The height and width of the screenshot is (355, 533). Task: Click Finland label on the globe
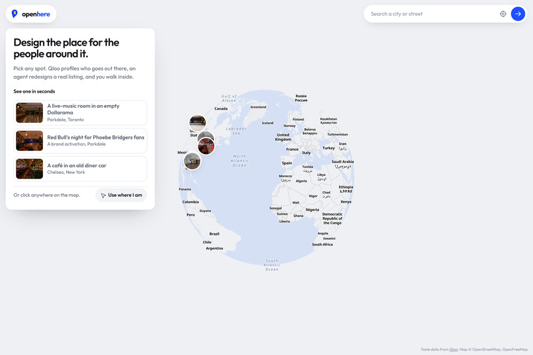[x=298, y=119]
